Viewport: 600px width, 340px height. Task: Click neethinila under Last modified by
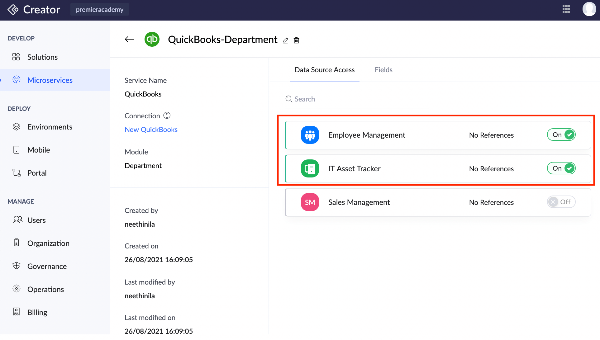[140, 296]
